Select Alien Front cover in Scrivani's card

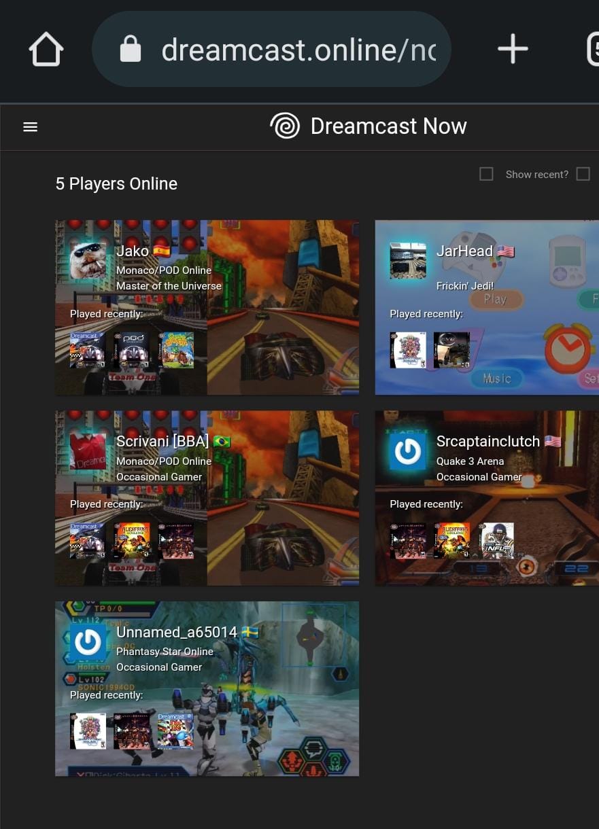coord(131,541)
